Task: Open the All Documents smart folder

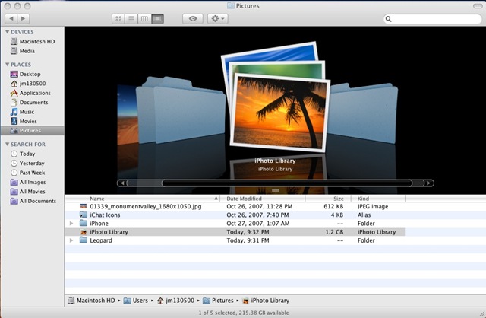Action: coord(33,202)
